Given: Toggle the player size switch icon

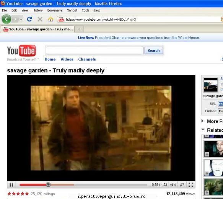Looking at the screenshot, I should pyautogui.click(x=182, y=185).
